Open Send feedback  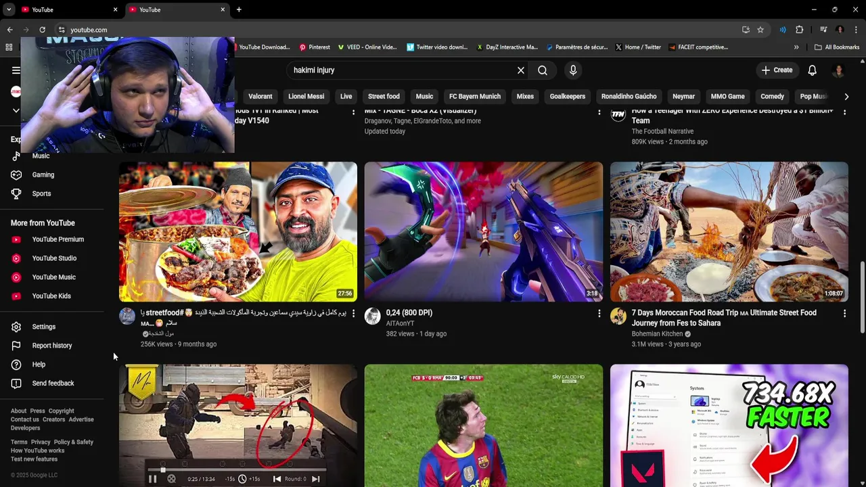[x=52, y=384]
